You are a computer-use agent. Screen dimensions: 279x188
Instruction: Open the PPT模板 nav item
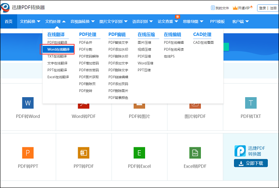click(217, 22)
